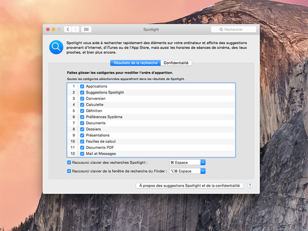This screenshot has height=231, width=308.
Task: Toggle Feuilles de calcul checkbox
Action: (82, 141)
